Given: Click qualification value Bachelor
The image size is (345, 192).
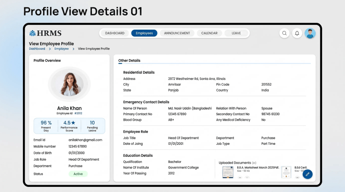Looking at the screenshot, I should pyautogui.click(x=175, y=162).
